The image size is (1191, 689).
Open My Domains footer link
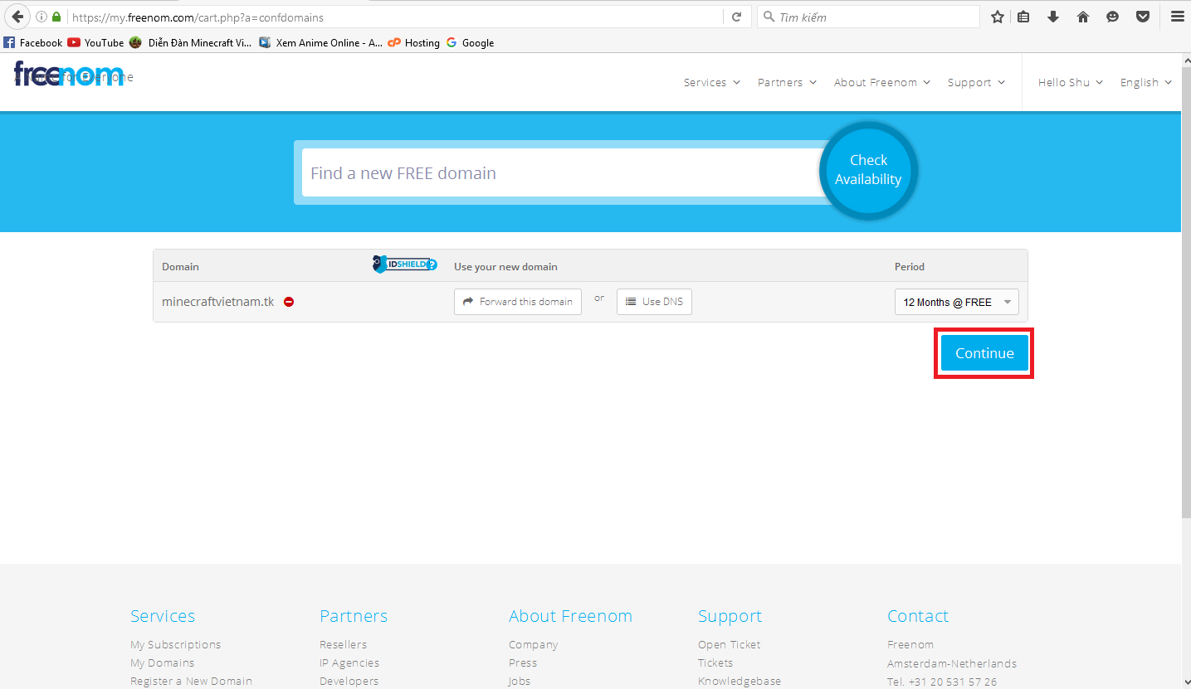tap(163, 662)
